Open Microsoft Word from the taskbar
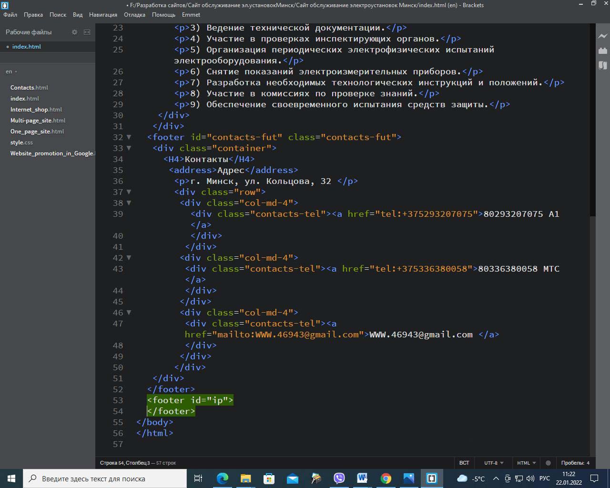This screenshot has height=488, width=610. coord(362,478)
